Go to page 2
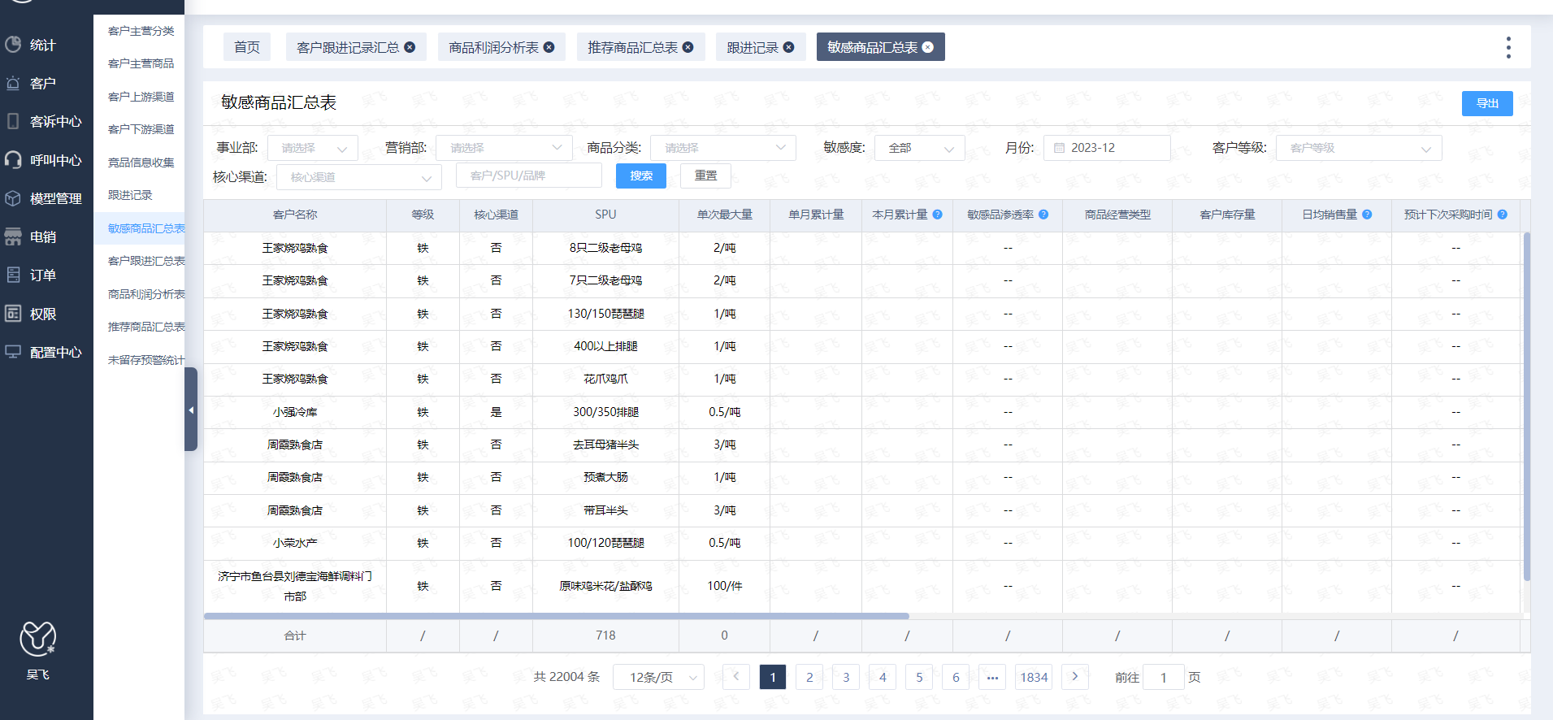Image resolution: width=1553 pixels, height=720 pixels. coord(809,677)
